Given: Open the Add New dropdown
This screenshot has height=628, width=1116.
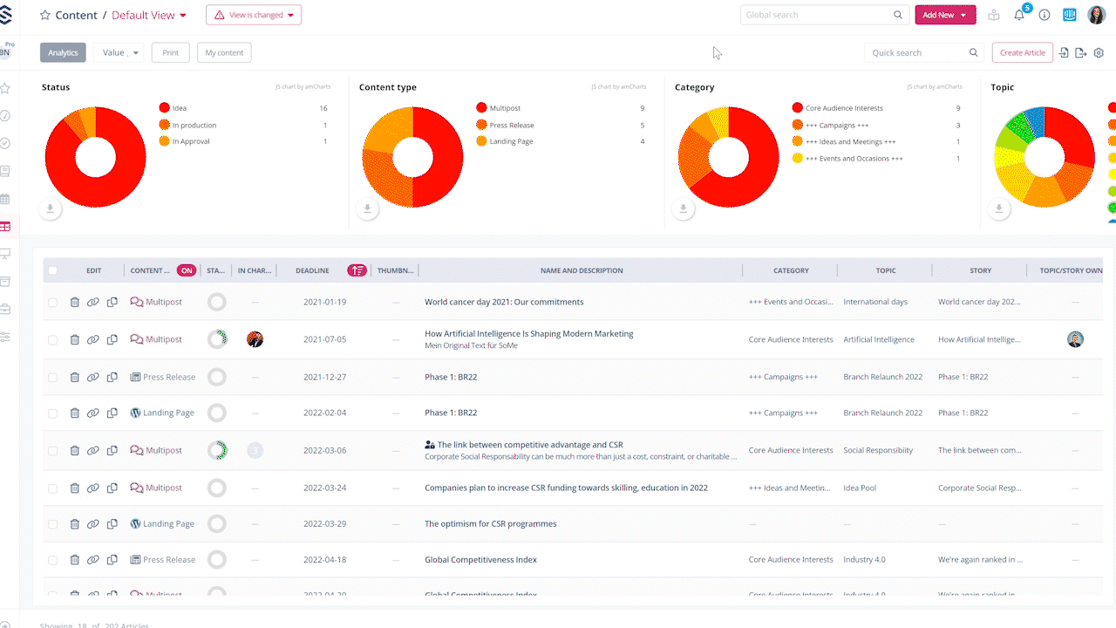Looking at the screenshot, I should coord(944,15).
